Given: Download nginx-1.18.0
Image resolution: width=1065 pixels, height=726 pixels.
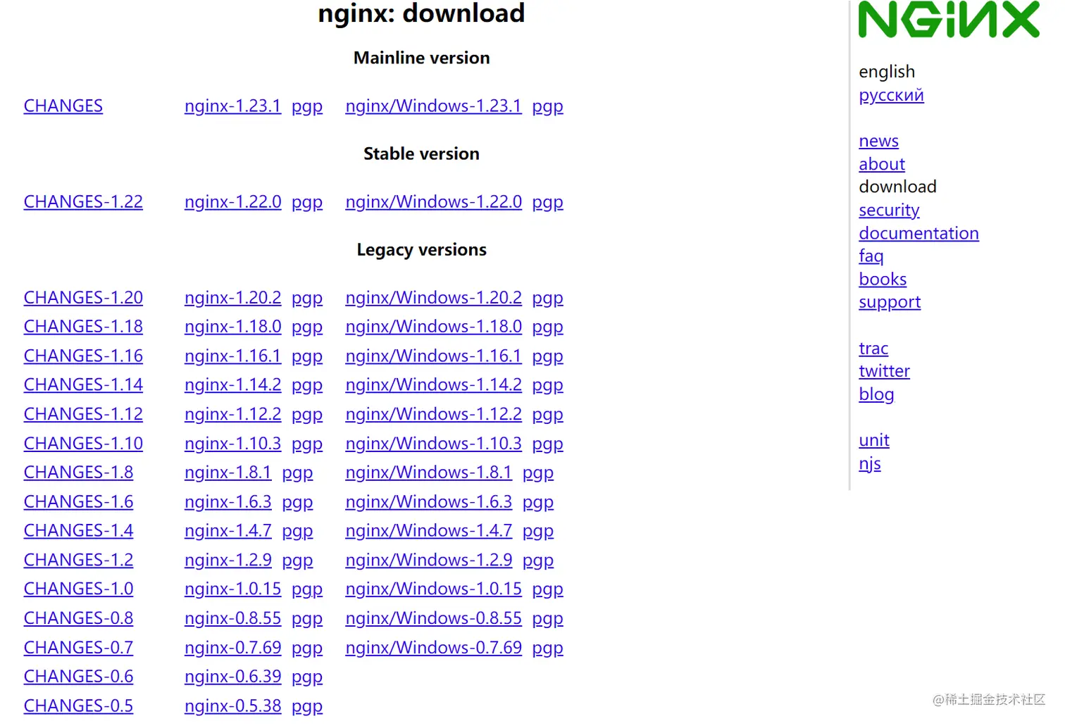Looking at the screenshot, I should point(232,327).
